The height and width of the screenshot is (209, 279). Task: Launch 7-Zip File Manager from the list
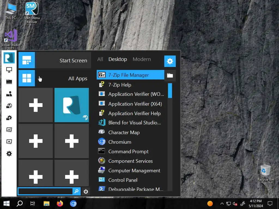coord(131,75)
